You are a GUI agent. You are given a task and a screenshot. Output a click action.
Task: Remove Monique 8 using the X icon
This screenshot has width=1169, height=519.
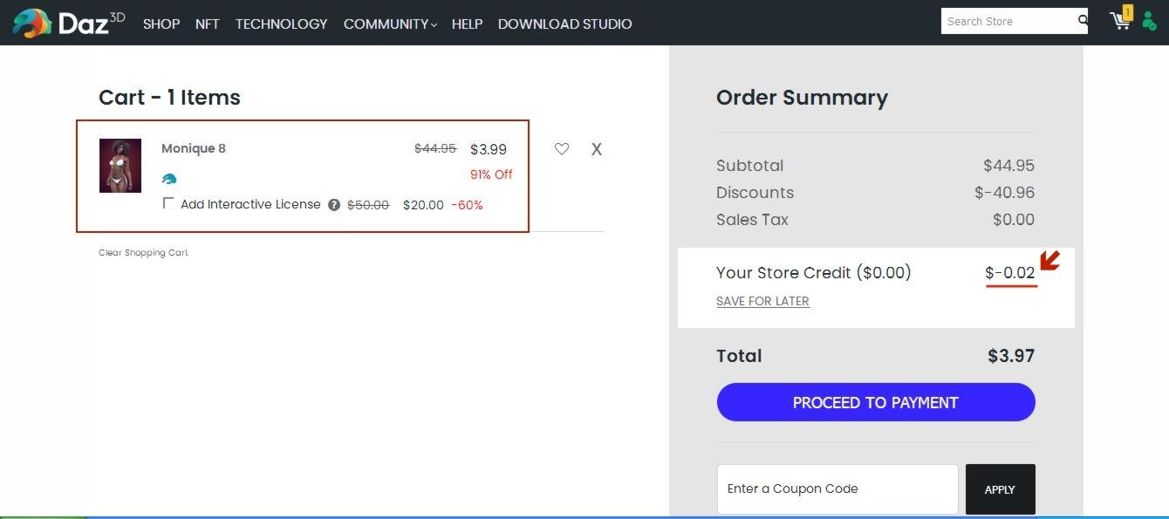coord(597,149)
